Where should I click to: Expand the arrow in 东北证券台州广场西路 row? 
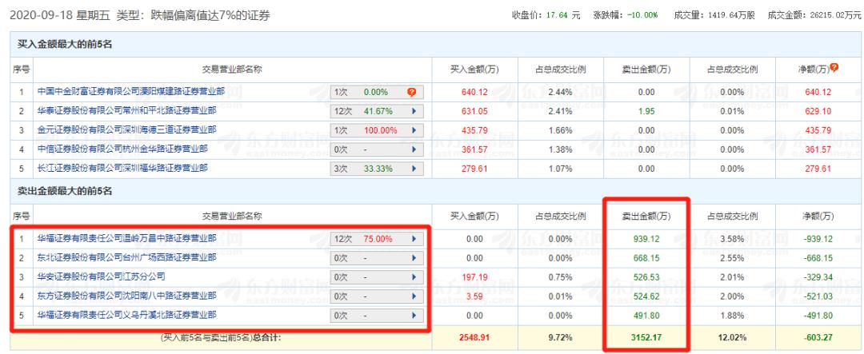[413, 257]
